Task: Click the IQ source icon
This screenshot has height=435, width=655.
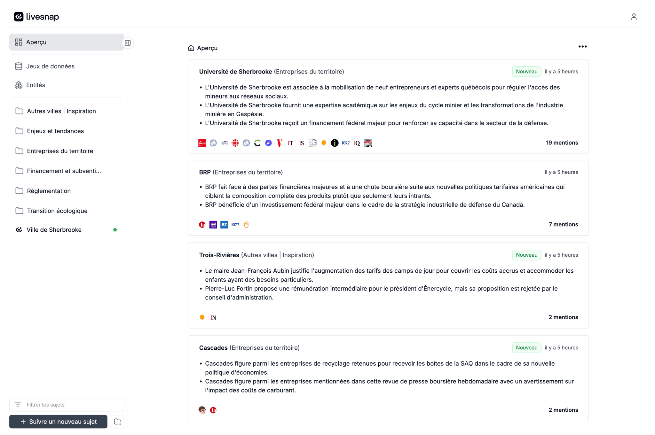Action: tap(357, 143)
